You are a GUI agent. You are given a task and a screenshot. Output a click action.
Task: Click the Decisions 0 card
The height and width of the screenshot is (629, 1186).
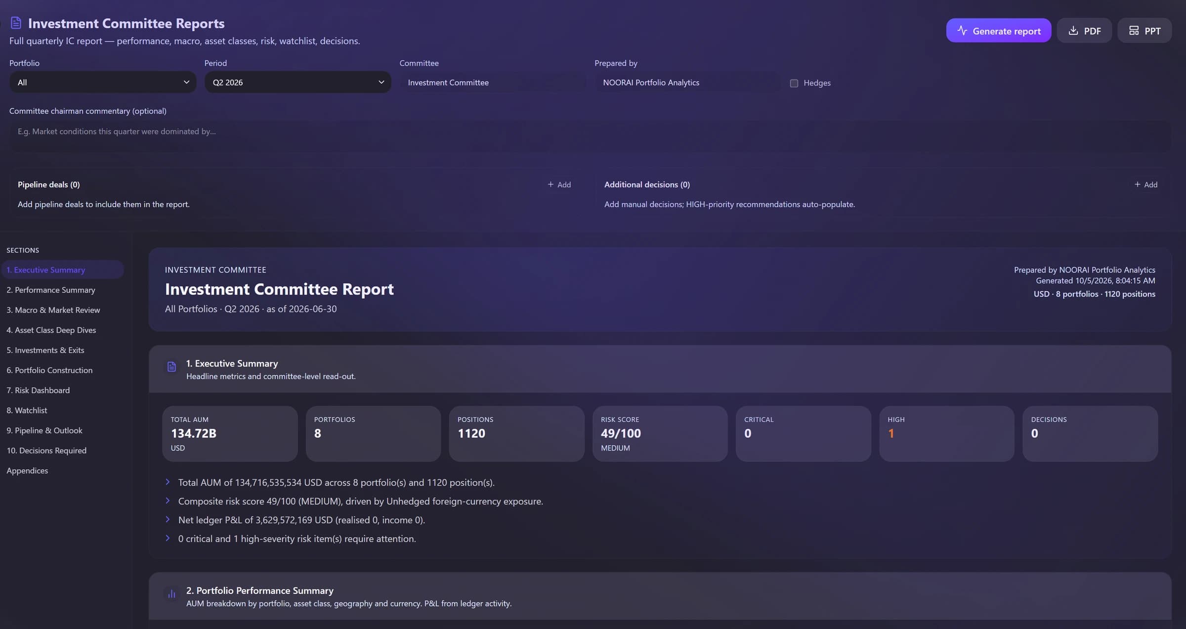[1090, 434]
